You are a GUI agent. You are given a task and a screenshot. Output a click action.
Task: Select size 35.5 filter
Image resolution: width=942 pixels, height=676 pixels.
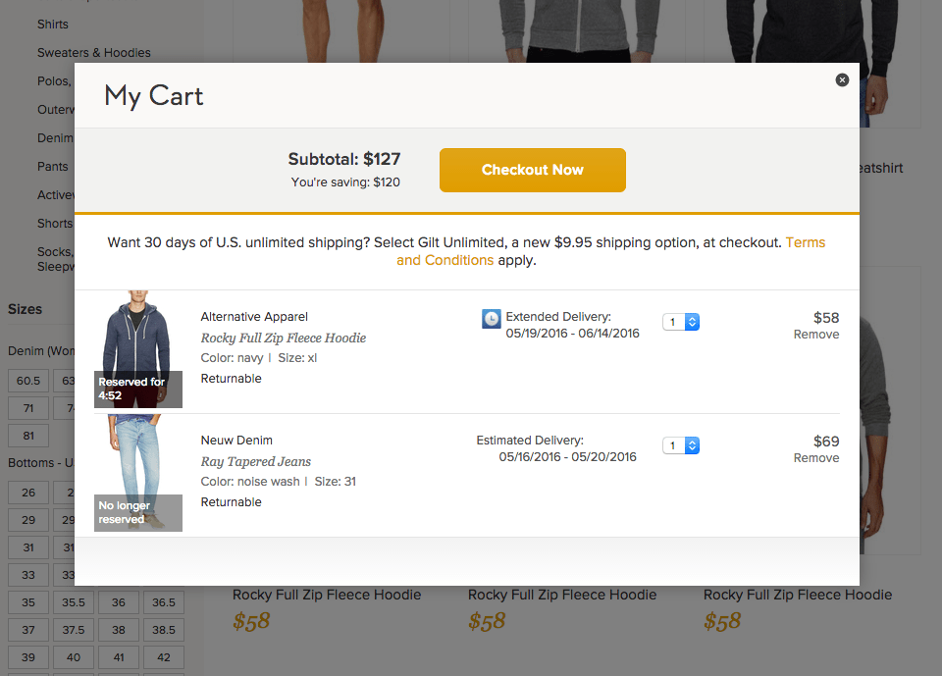(74, 602)
